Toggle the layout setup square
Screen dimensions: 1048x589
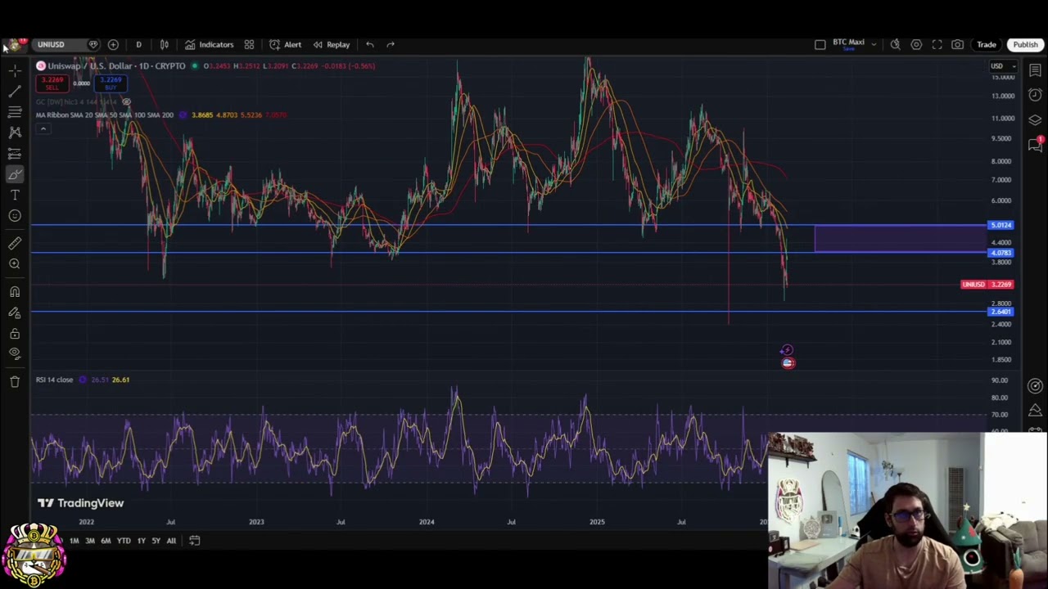coord(820,45)
